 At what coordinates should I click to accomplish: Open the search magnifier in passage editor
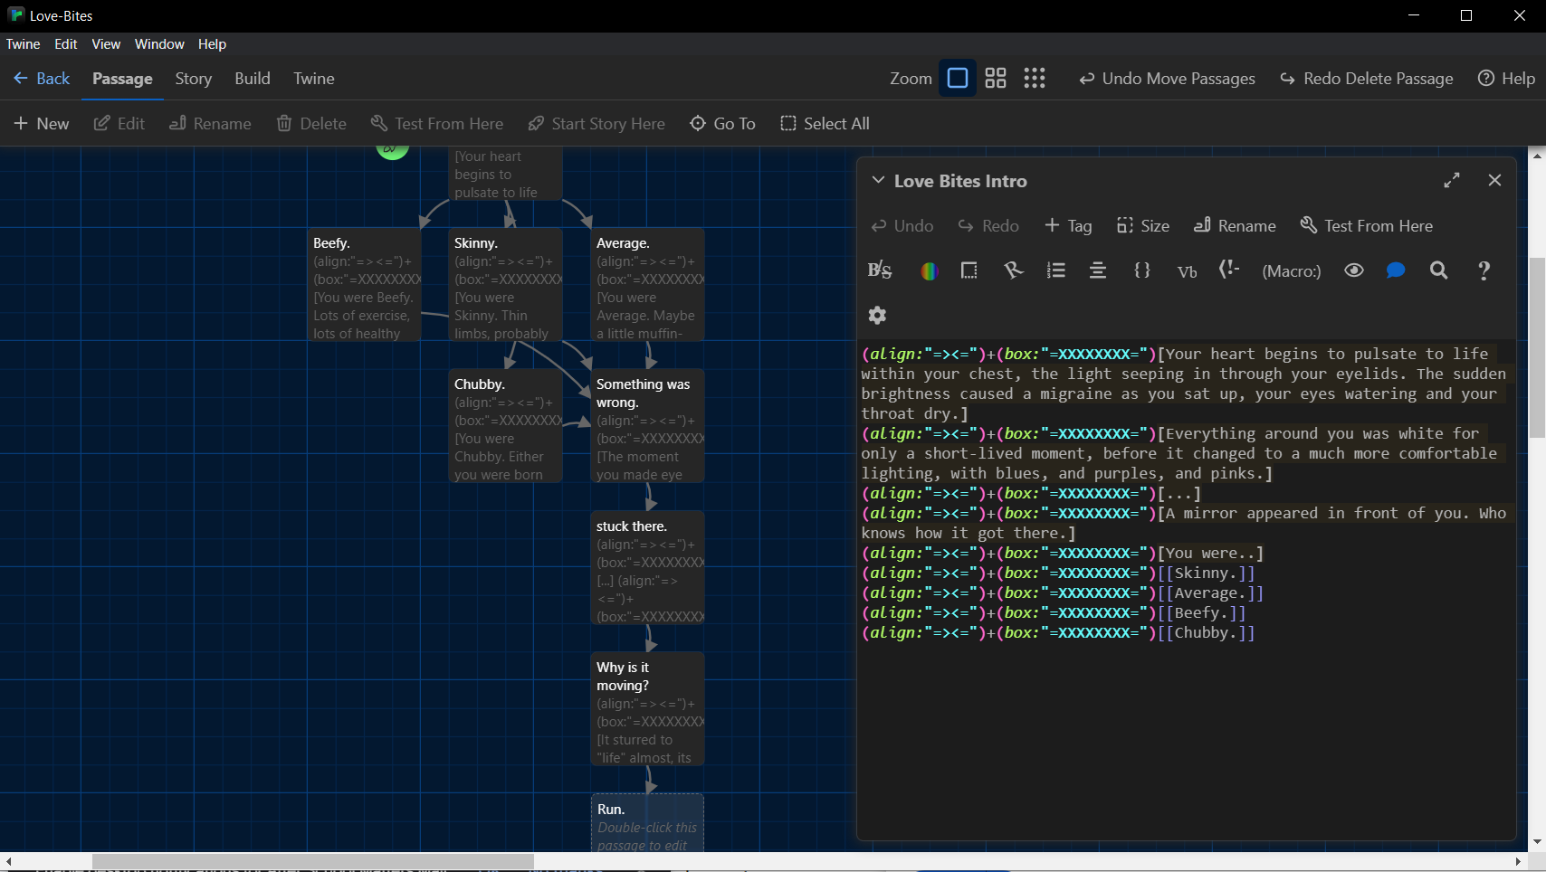tap(1438, 270)
